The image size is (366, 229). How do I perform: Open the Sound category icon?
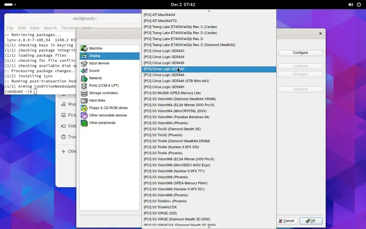click(x=84, y=71)
